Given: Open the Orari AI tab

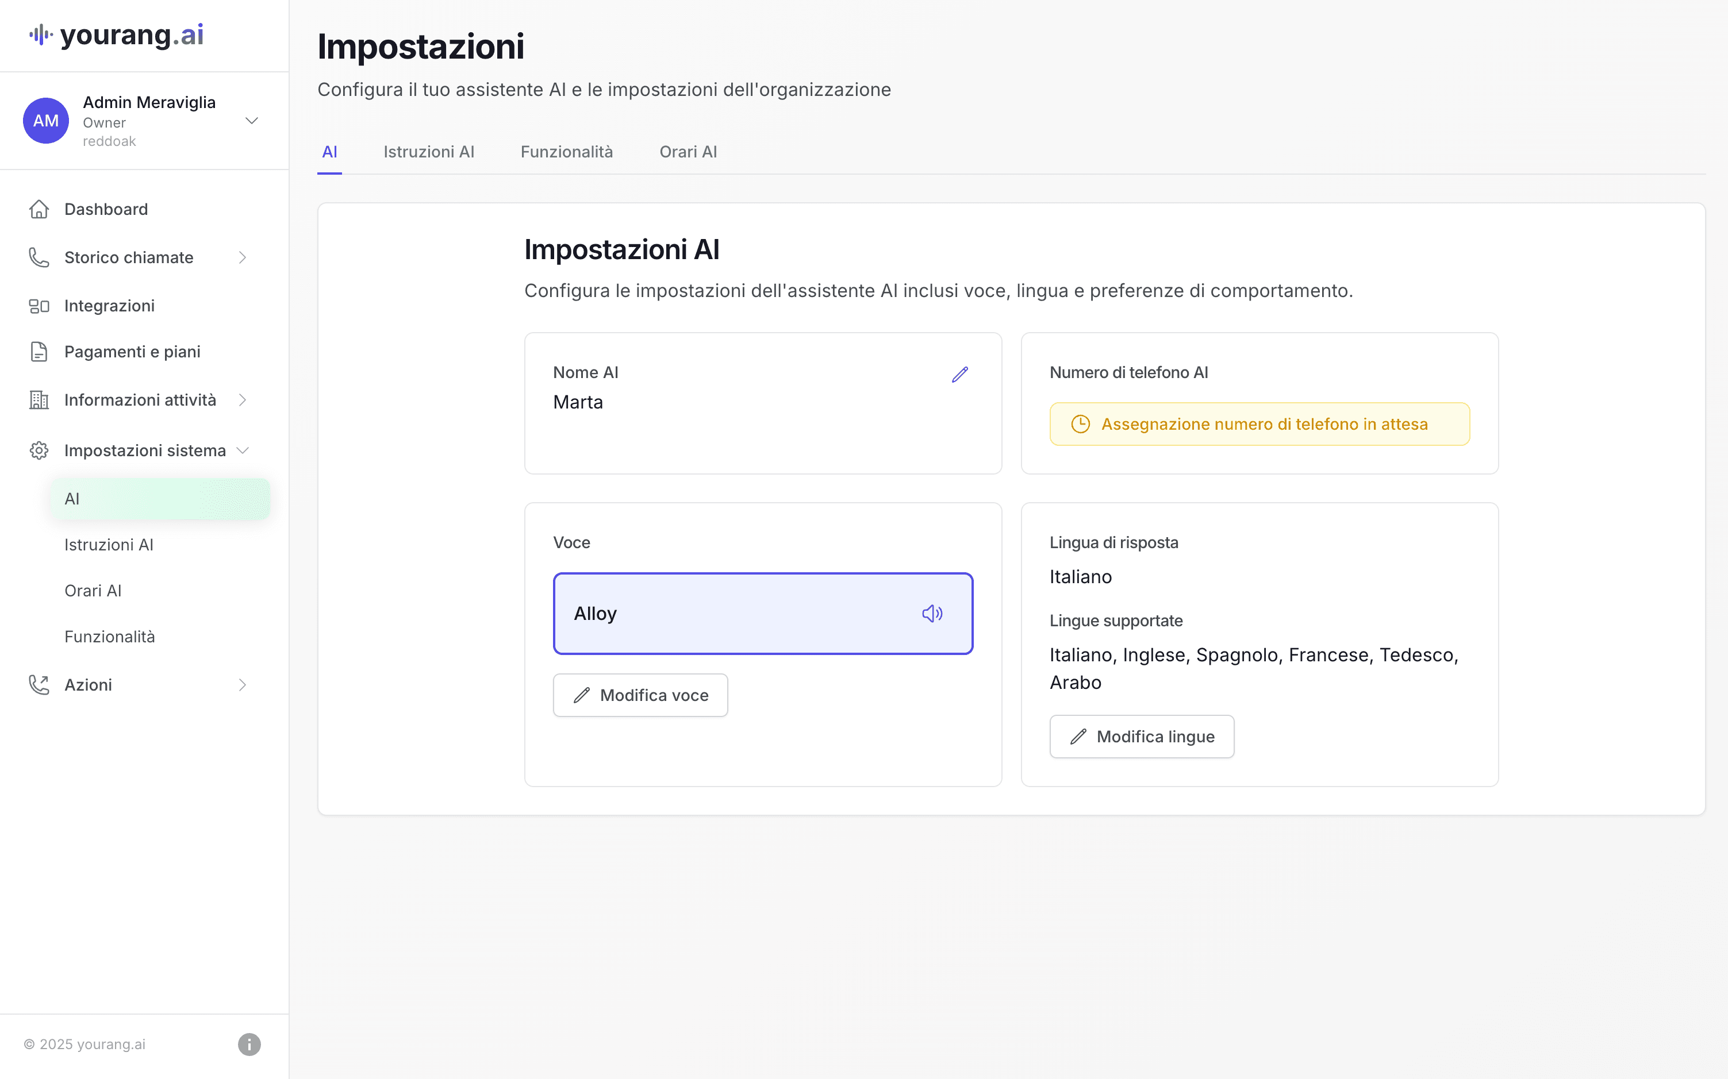Looking at the screenshot, I should pos(688,152).
